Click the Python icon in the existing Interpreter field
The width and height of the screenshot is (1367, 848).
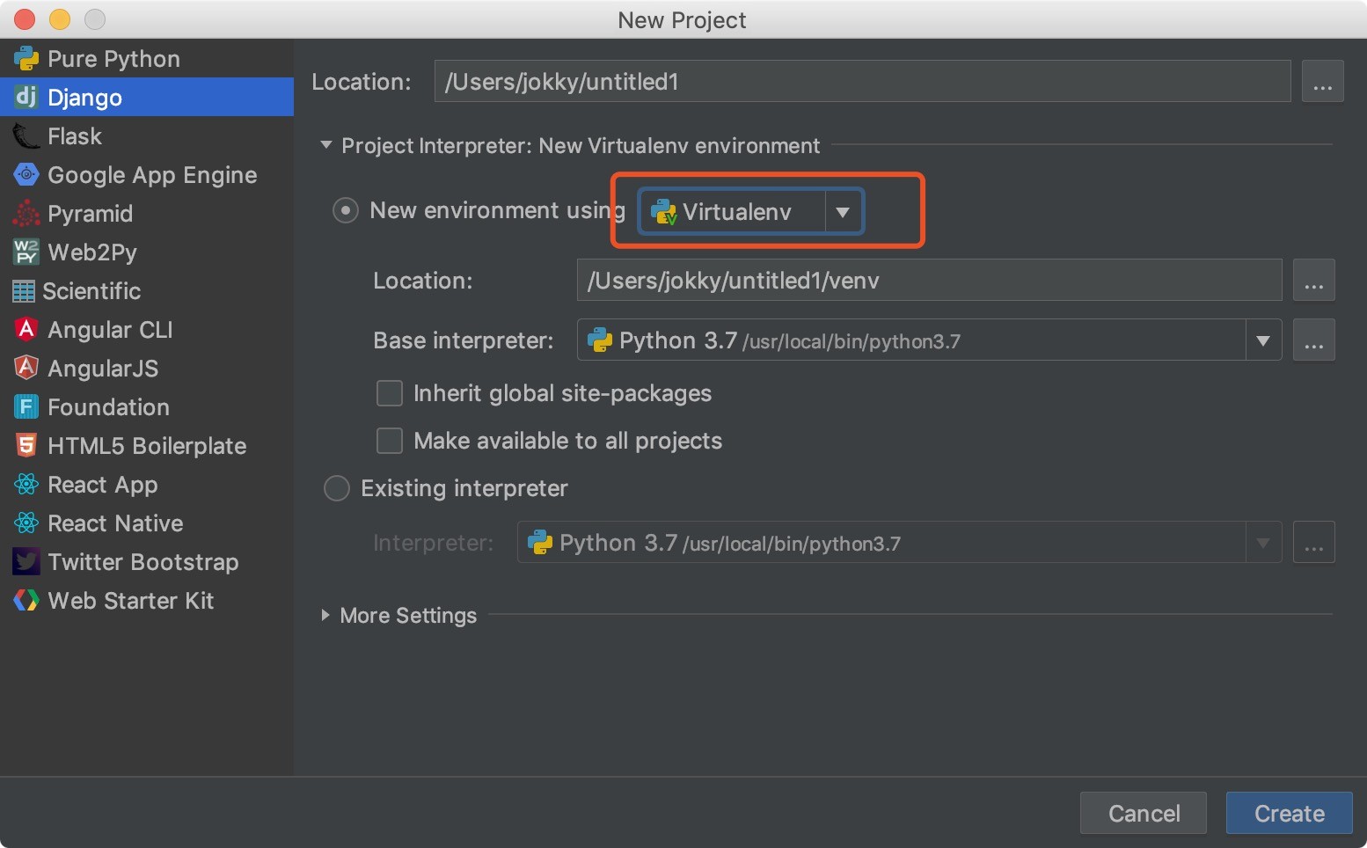tap(540, 543)
